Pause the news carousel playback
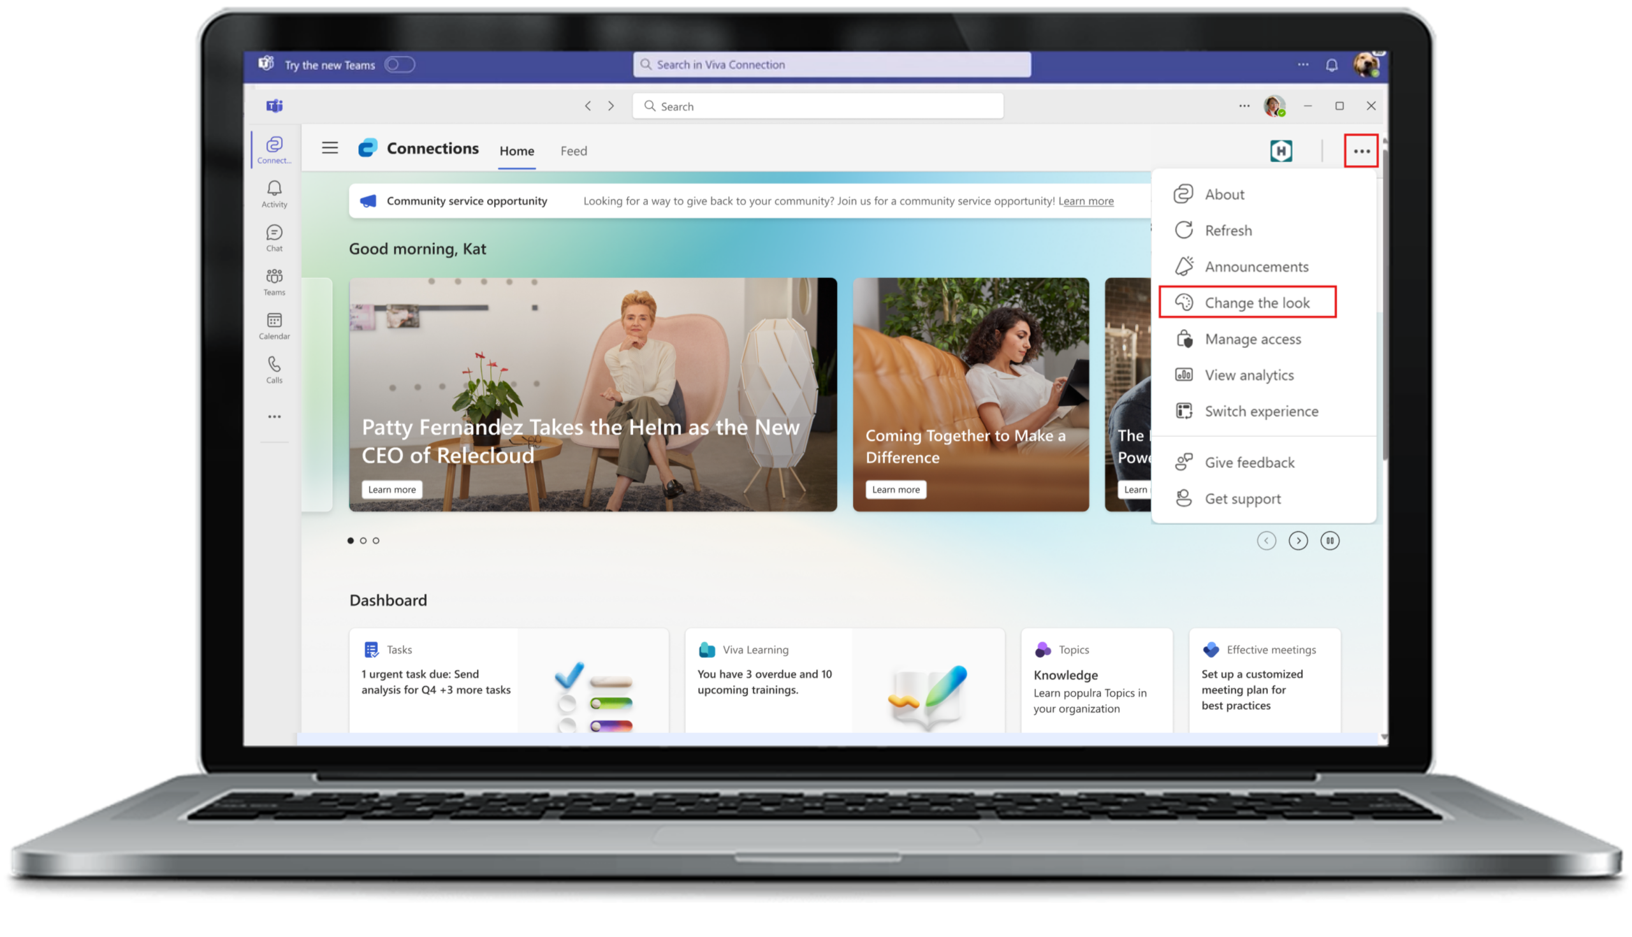Viewport: 1632px width, 937px height. pyautogui.click(x=1330, y=541)
